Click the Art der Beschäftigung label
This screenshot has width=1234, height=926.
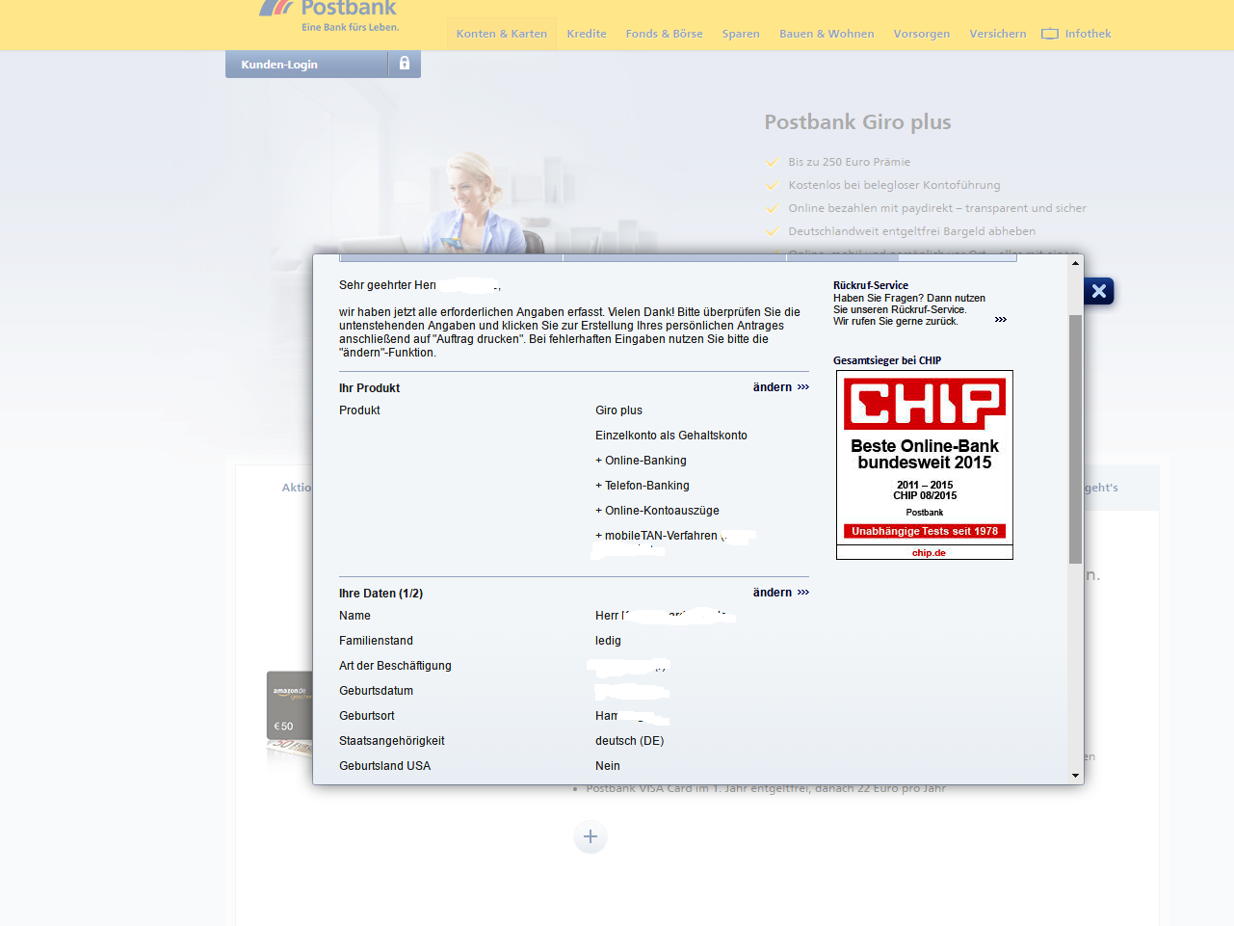(x=395, y=666)
